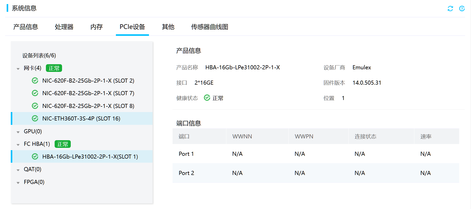Click status icon beside NIC SLOT 8
This screenshot has width=471, height=209.
click(35, 106)
